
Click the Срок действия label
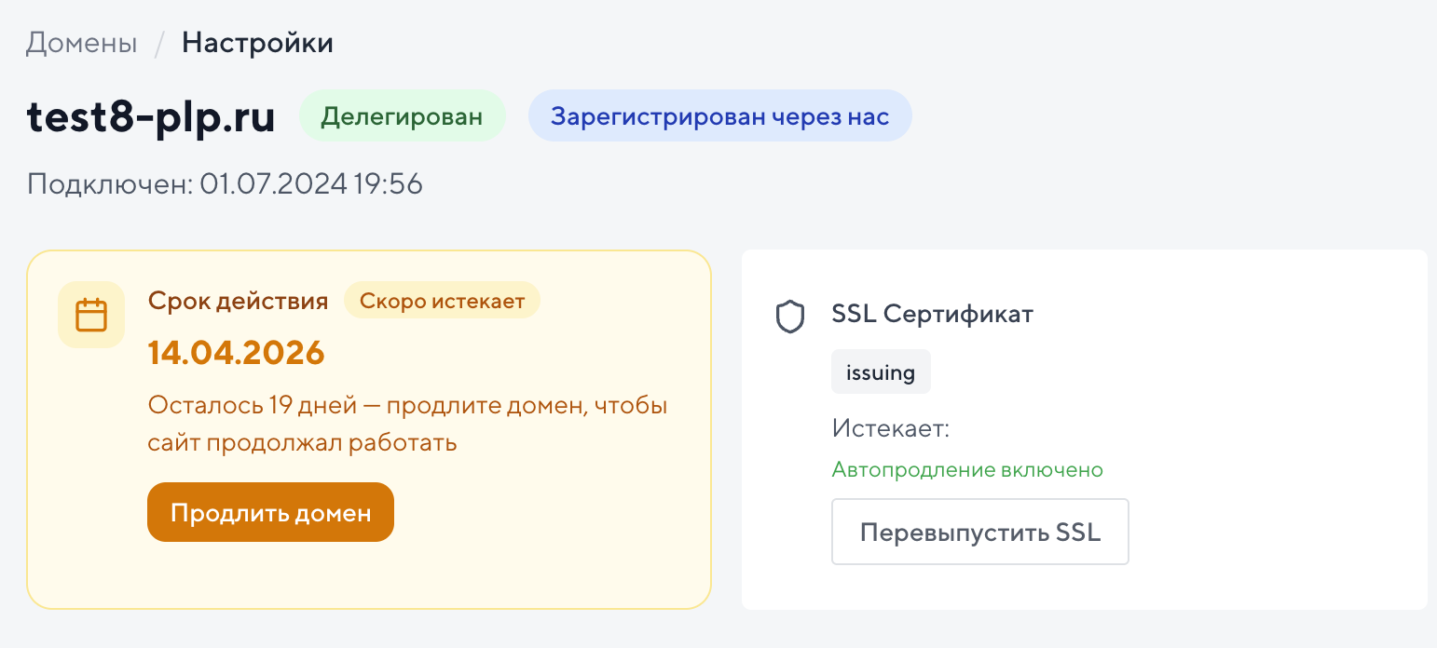(238, 301)
